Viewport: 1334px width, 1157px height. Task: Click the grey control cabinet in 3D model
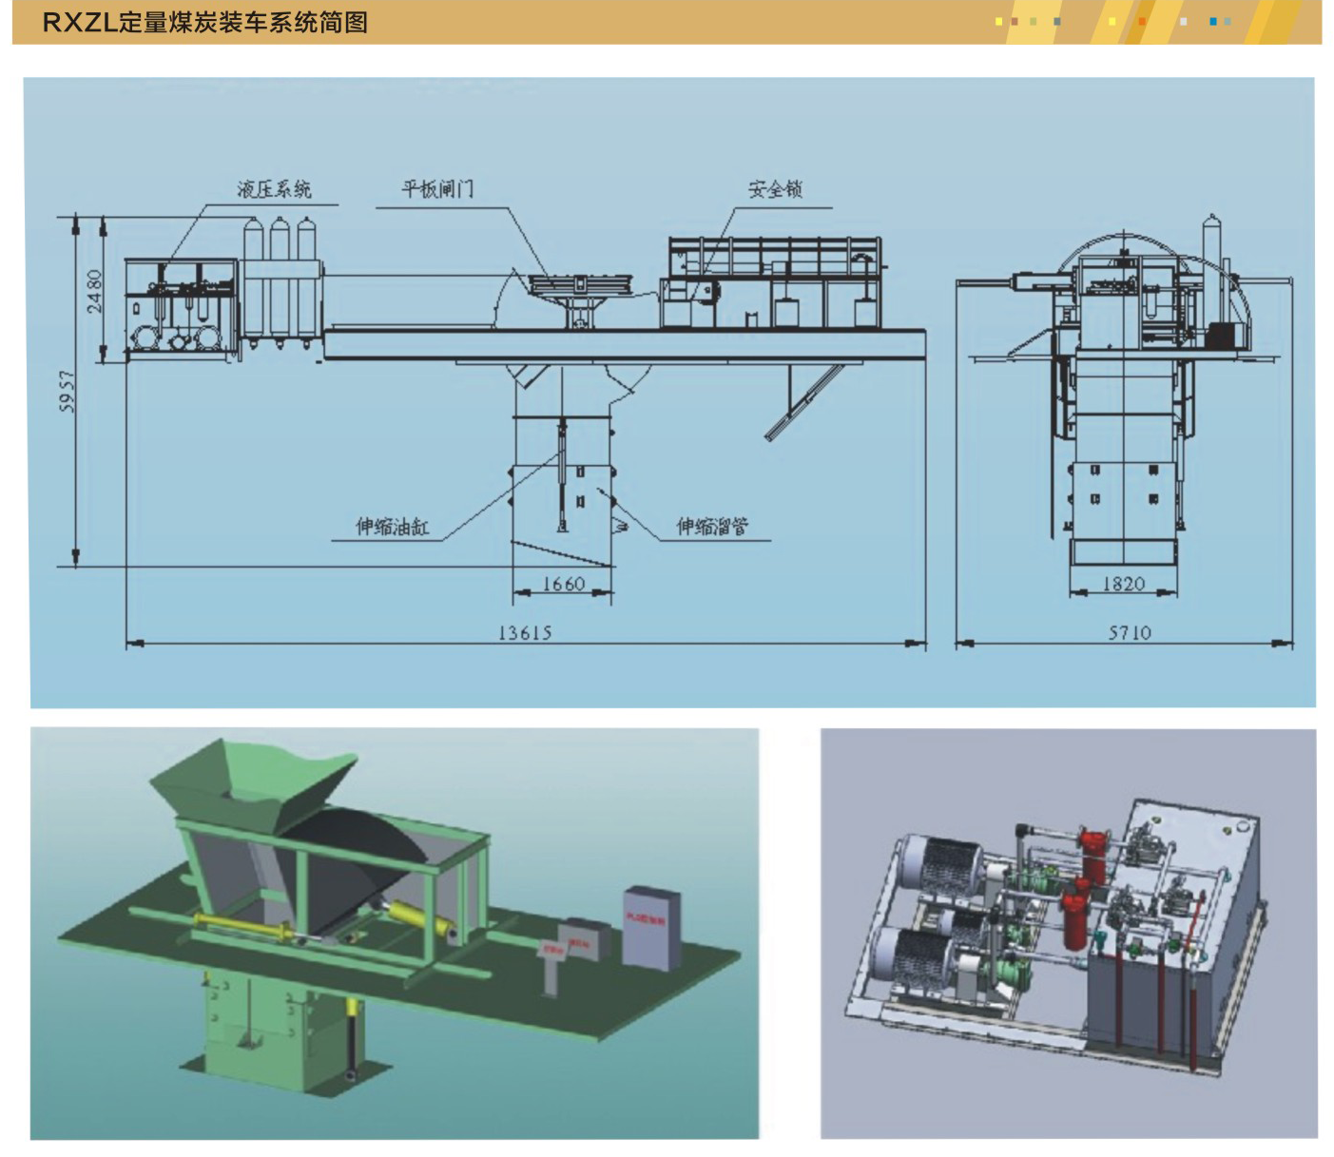(x=651, y=927)
